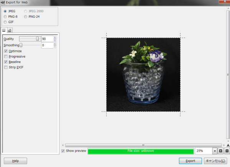
Task: Zoom out with the minus icon
Action: click(227, 151)
